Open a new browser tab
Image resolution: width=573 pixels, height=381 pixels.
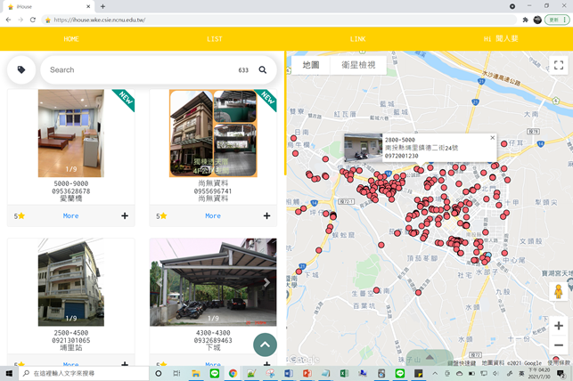[x=102, y=6]
